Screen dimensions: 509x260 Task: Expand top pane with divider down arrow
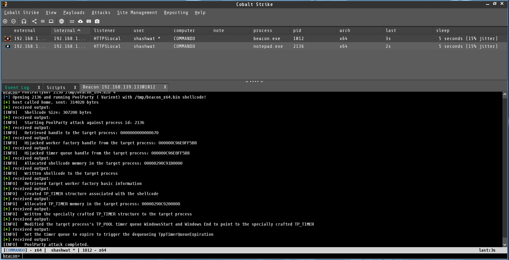tap(262, 81)
